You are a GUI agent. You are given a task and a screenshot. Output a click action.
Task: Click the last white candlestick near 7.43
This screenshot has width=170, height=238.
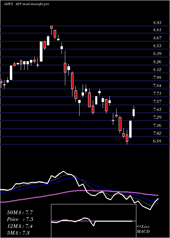[134, 113]
